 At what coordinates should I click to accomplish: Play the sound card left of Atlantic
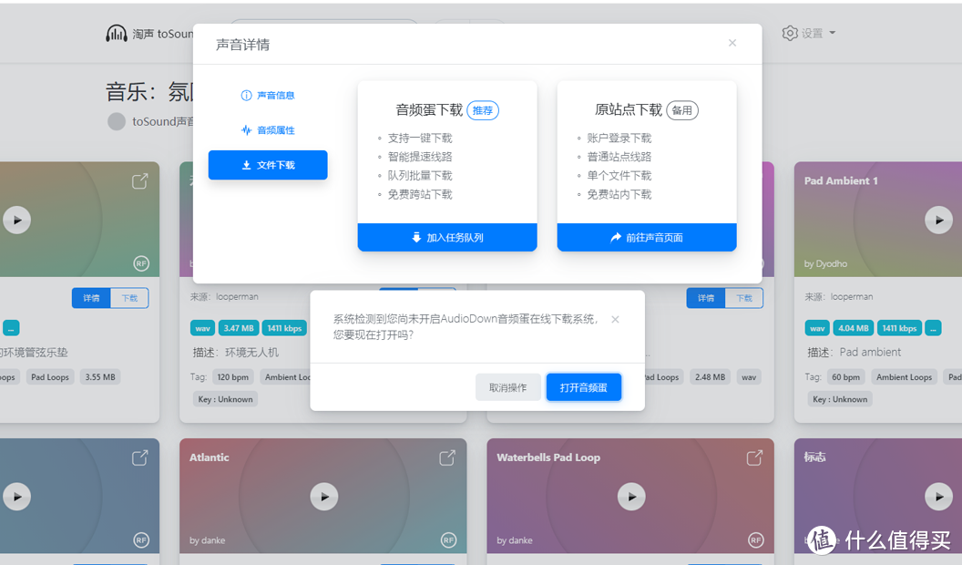point(16,497)
